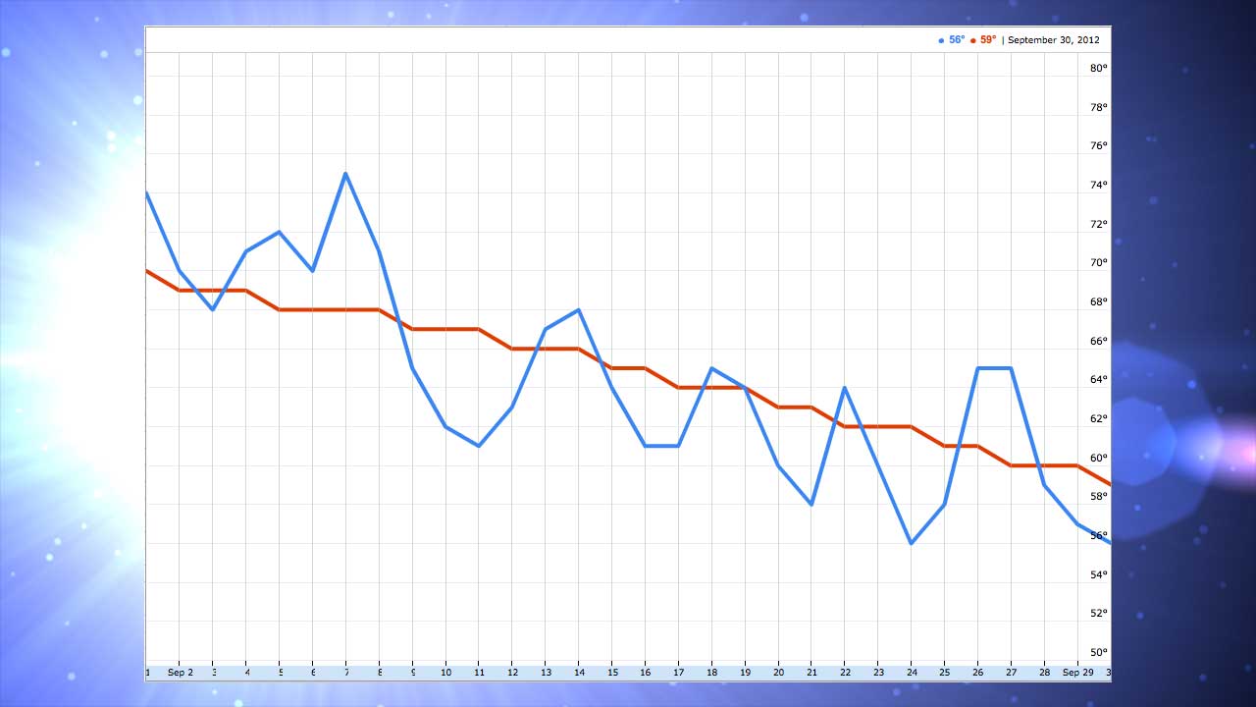Click the blue line peak at day 7
Screen dimensions: 1256x707
point(345,174)
